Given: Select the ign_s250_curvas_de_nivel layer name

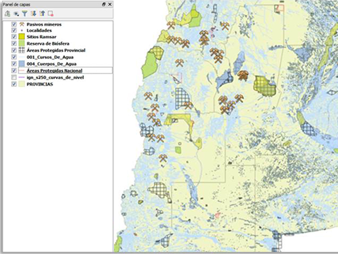Looking at the screenshot, I should click(x=55, y=77).
